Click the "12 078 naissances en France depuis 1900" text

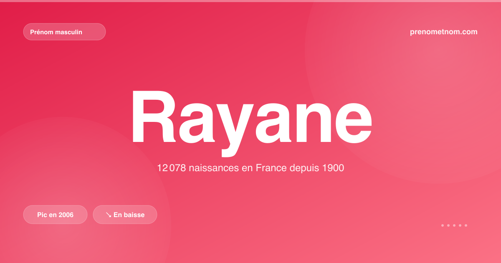coord(250,168)
